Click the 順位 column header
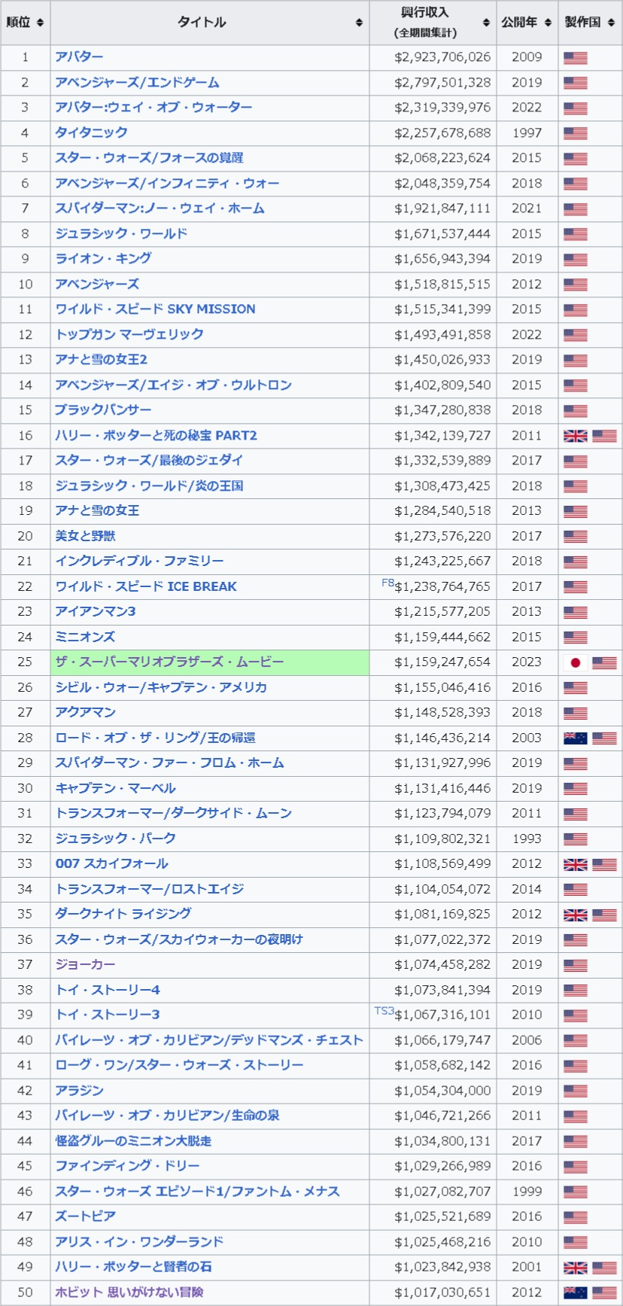 pos(26,23)
